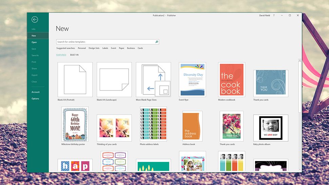The image size is (329, 185).
Task: Choose the Baby photo album template
Action: pos(271,128)
